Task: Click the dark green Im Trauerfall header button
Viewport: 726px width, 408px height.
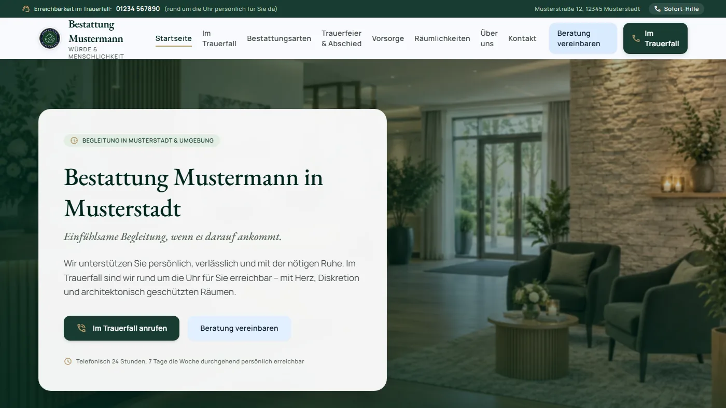Action: (655, 38)
